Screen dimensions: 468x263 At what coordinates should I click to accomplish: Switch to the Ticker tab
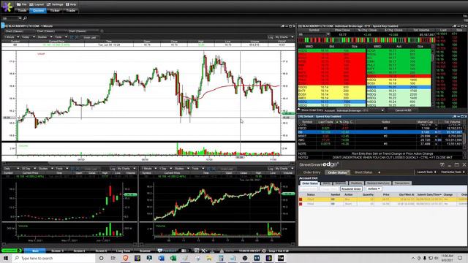55,10
